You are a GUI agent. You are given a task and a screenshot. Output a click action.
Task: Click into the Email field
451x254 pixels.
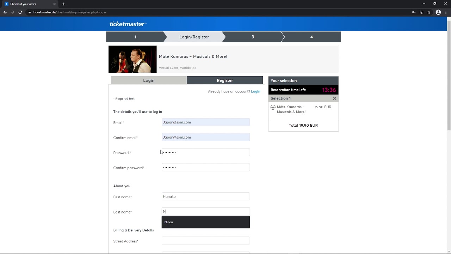[206, 122]
